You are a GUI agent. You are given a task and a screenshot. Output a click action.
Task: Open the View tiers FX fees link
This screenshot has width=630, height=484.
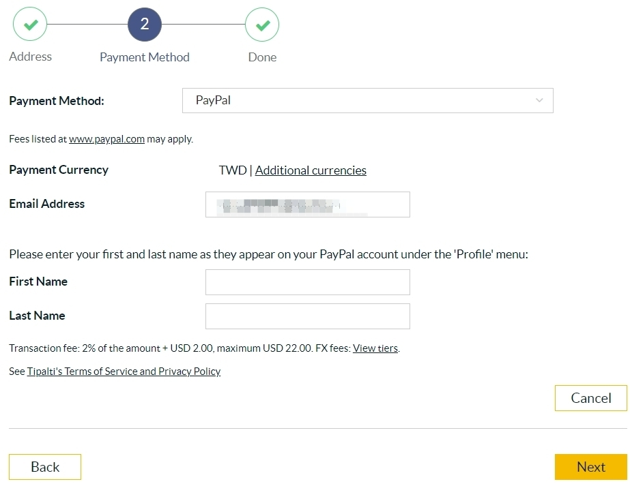(x=375, y=348)
